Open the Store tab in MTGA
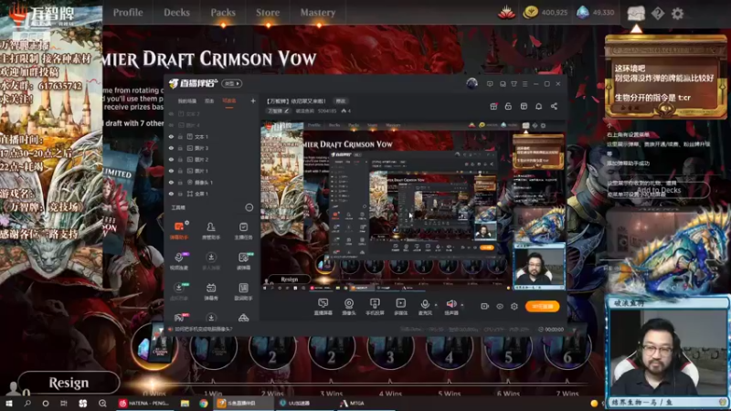731x411 pixels. 268,13
